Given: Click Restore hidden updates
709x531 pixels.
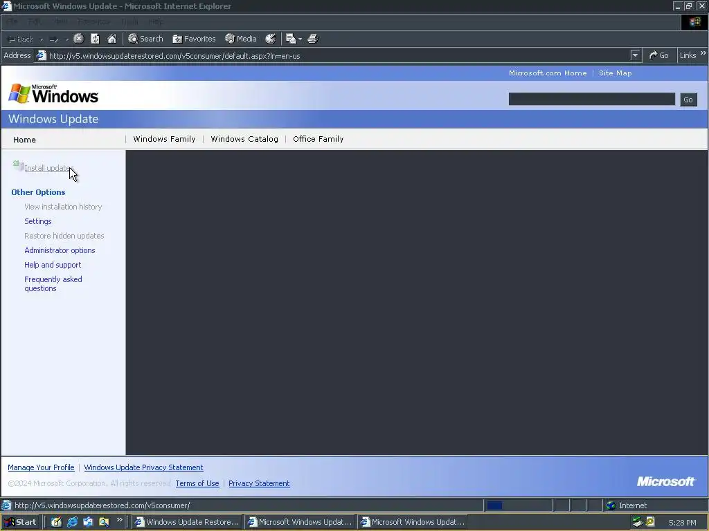Looking at the screenshot, I should coord(64,236).
